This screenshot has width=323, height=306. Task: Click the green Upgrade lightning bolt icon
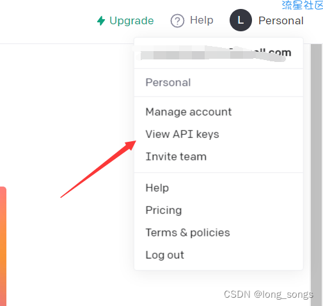[101, 20]
